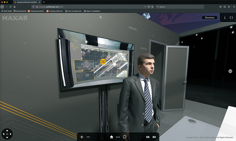
Task: Click the browser Search field
Action: 180,7
